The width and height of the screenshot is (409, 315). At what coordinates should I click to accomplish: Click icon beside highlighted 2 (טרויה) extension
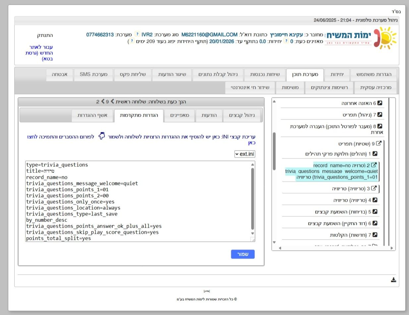374,165
